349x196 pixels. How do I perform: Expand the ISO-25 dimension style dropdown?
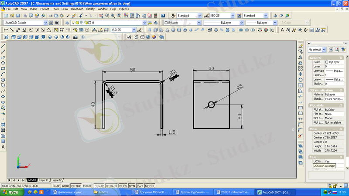coord(236,15)
